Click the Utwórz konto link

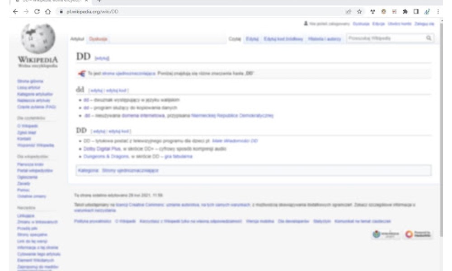point(400,24)
